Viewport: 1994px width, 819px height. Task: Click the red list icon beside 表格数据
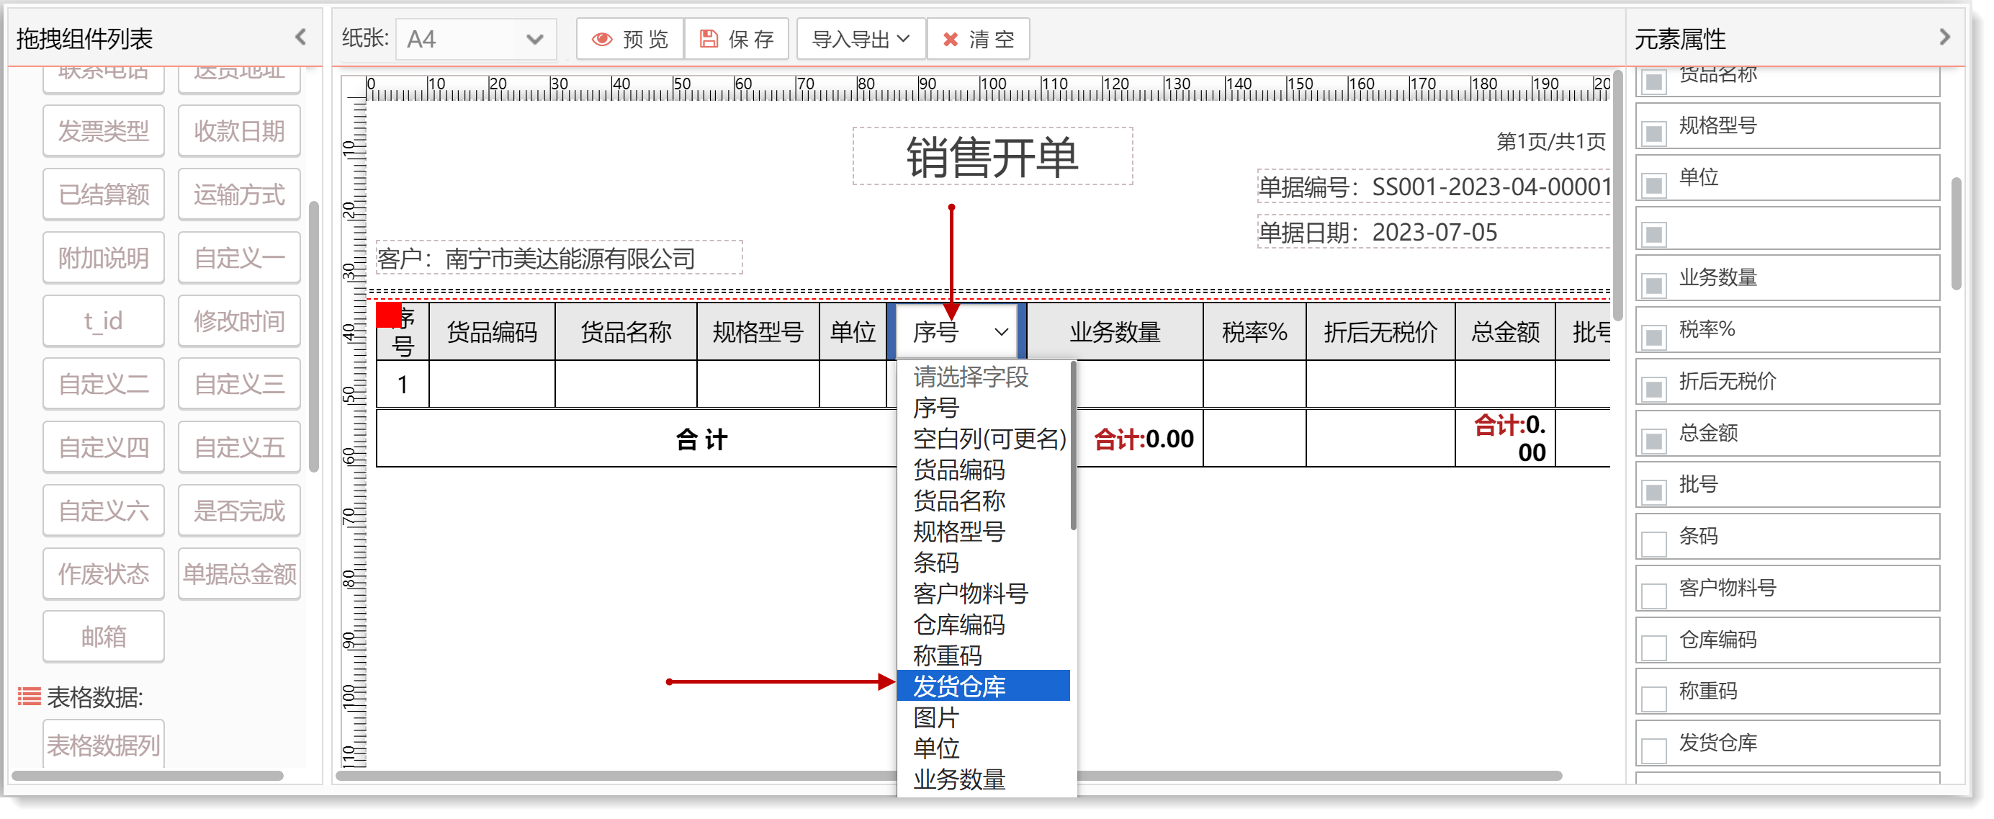pyautogui.click(x=30, y=697)
